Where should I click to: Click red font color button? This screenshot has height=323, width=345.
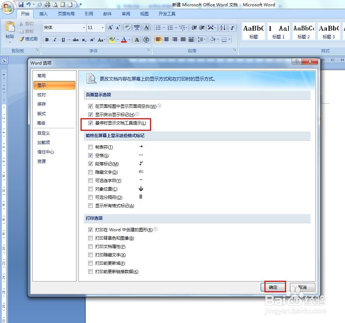tap(124, 40)
